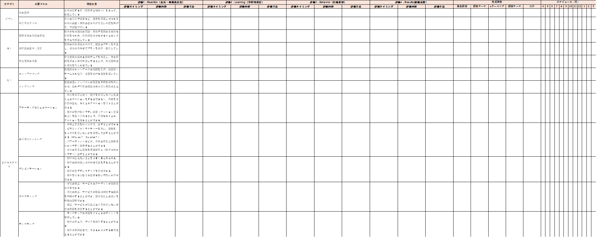Screen dimensions: 596x237
Task: Click the 達成水準 text for 志の獲得
Action: pyautogui.click(x=92, y=13)
